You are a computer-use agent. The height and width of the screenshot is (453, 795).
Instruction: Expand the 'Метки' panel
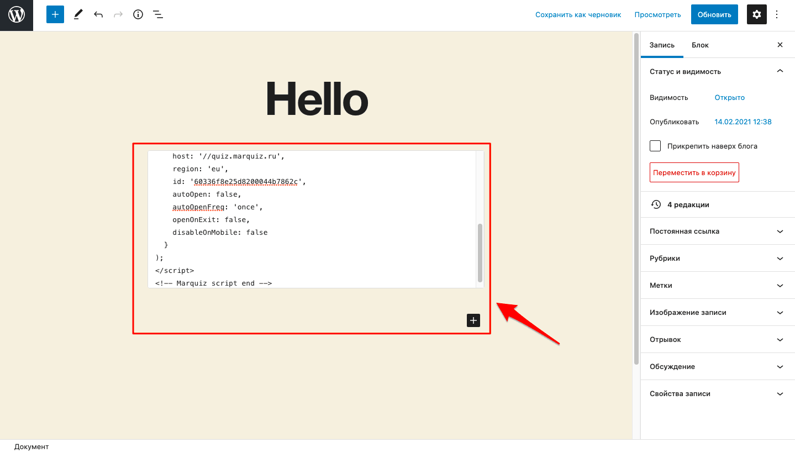click(x=718, y=286)
